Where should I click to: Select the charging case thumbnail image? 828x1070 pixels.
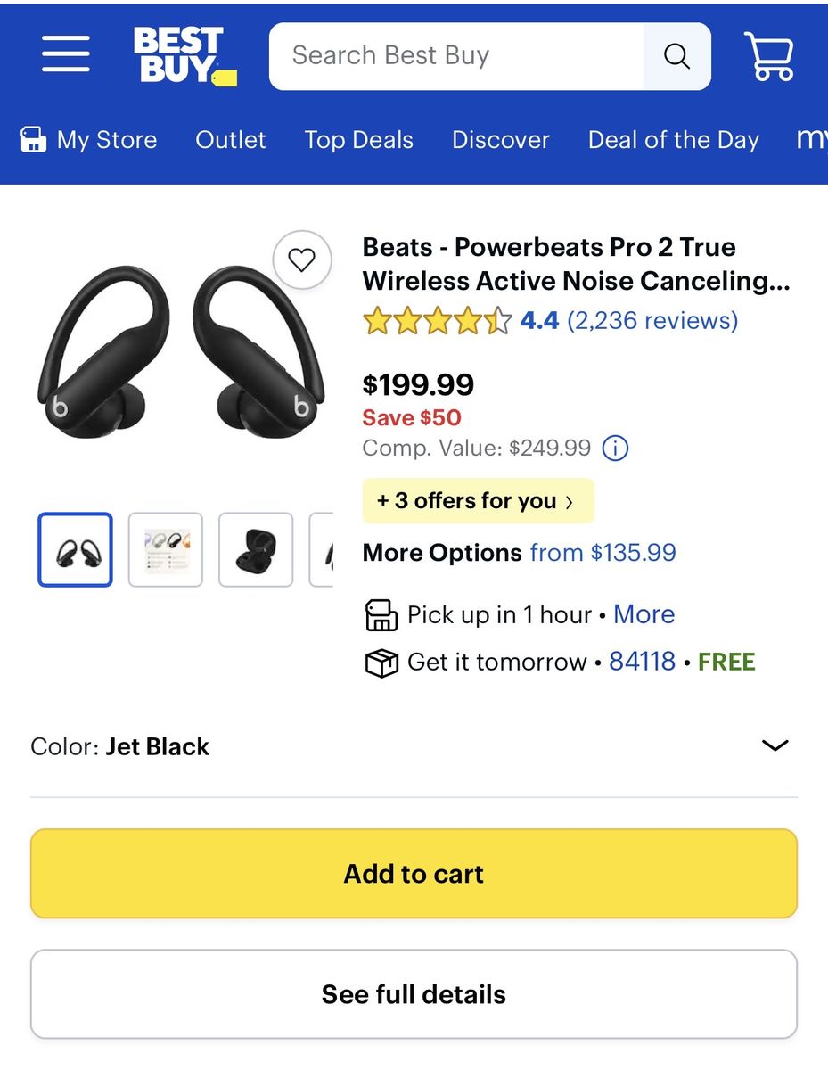click(x=256, y=550)
